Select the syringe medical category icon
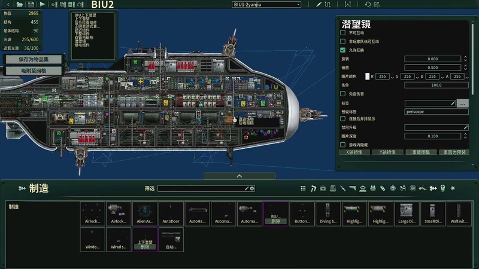479x269 pixels. [342, 188]
